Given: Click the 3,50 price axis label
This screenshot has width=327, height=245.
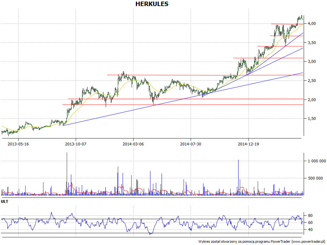Looking at the screenshot, I should tap(311, 43).
